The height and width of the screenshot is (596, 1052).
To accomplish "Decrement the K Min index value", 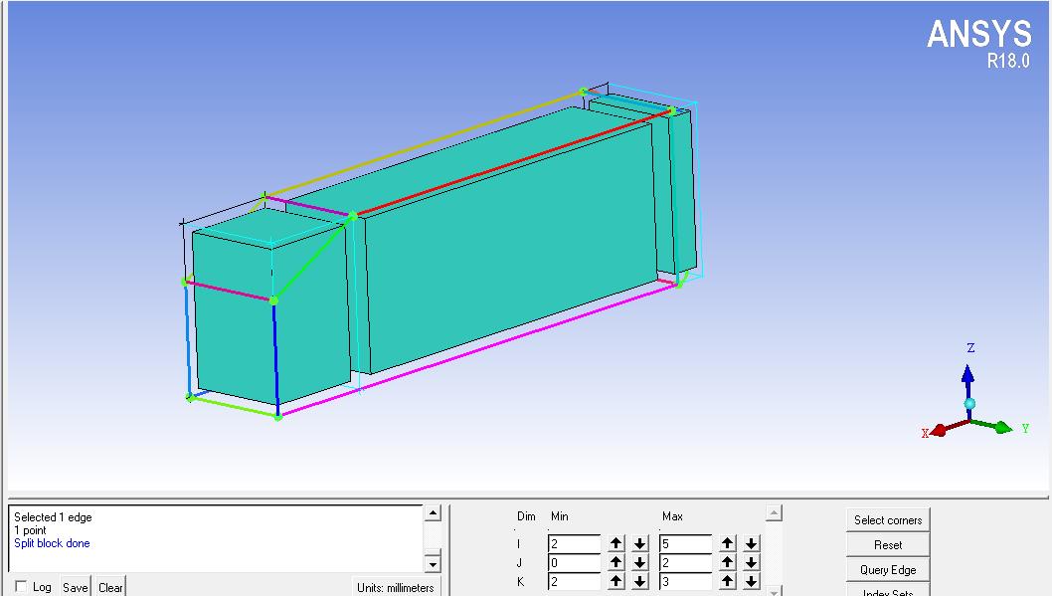I will pos(640,581).
